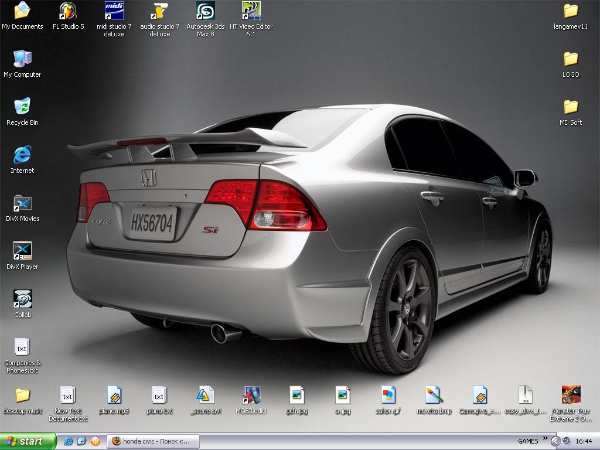Select Autodesk 3ds Max 8 icon

click(x=205, y=11)
